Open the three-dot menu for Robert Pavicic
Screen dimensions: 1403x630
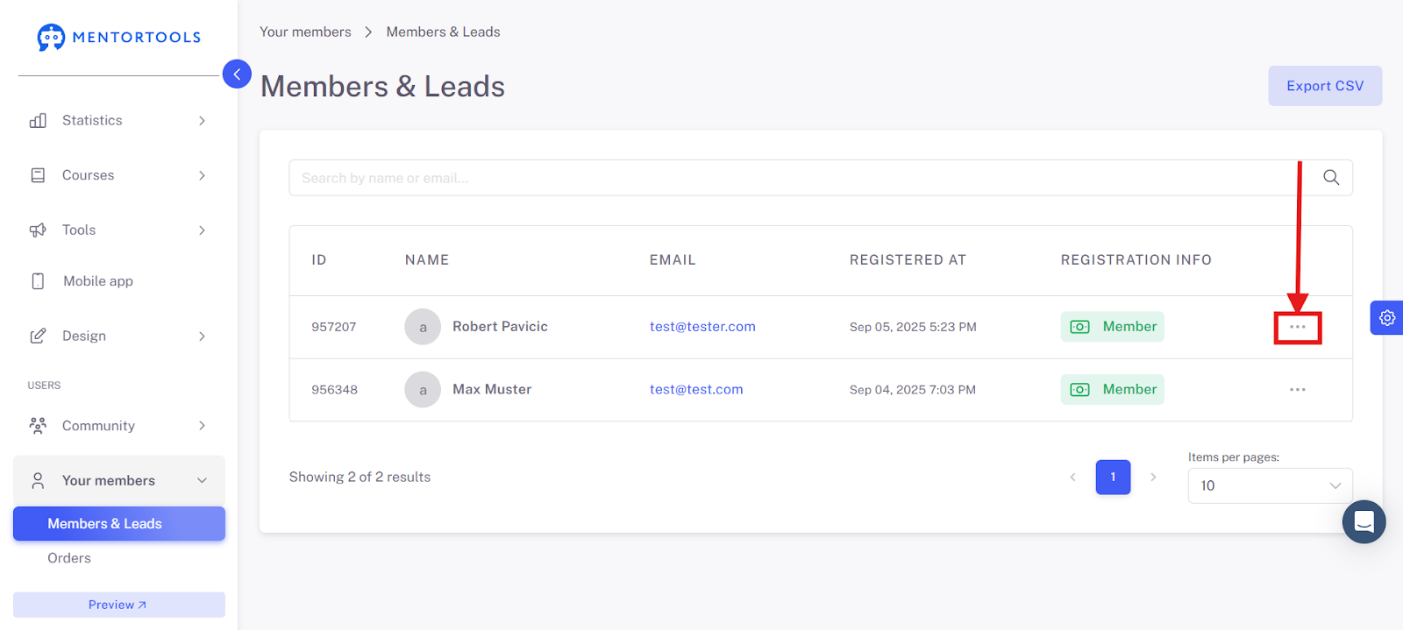click(1298, 327)
